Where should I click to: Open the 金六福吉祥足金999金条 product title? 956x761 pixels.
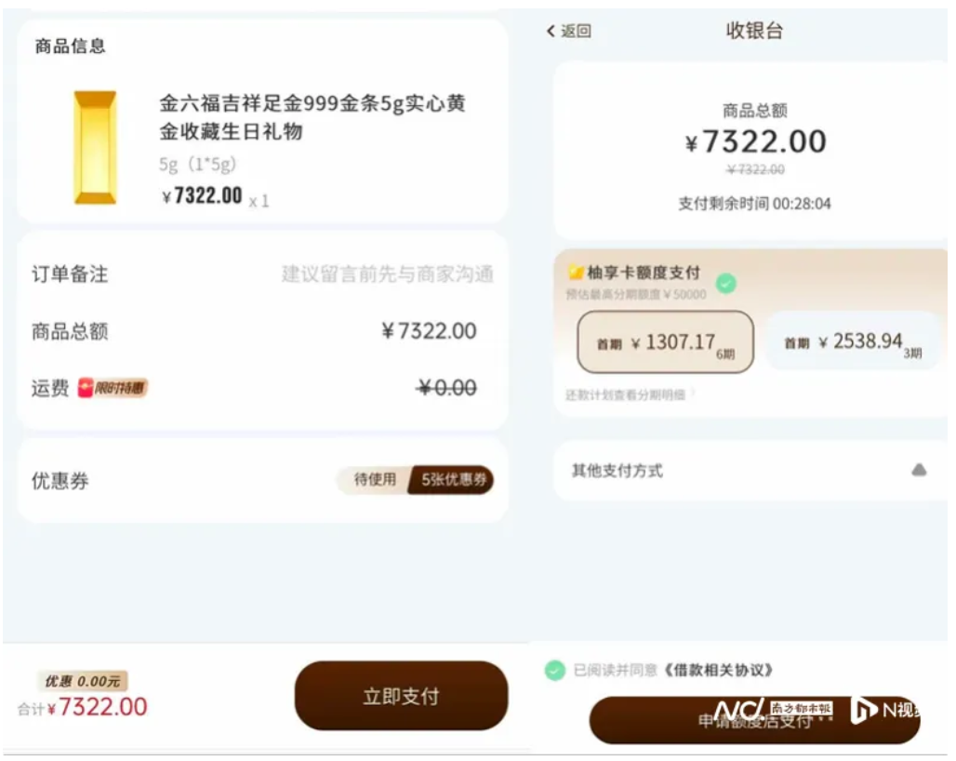click(x=312, y=117)
